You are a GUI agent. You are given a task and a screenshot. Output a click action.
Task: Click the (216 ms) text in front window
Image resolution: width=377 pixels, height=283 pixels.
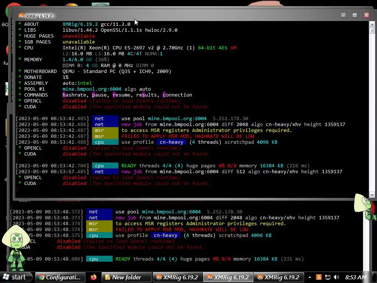(x=298, y=165)
